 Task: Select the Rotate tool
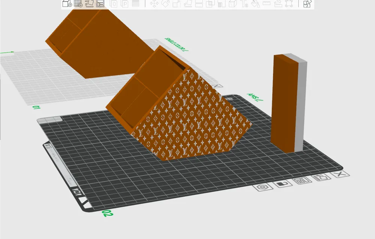click(x=165, y=3)
